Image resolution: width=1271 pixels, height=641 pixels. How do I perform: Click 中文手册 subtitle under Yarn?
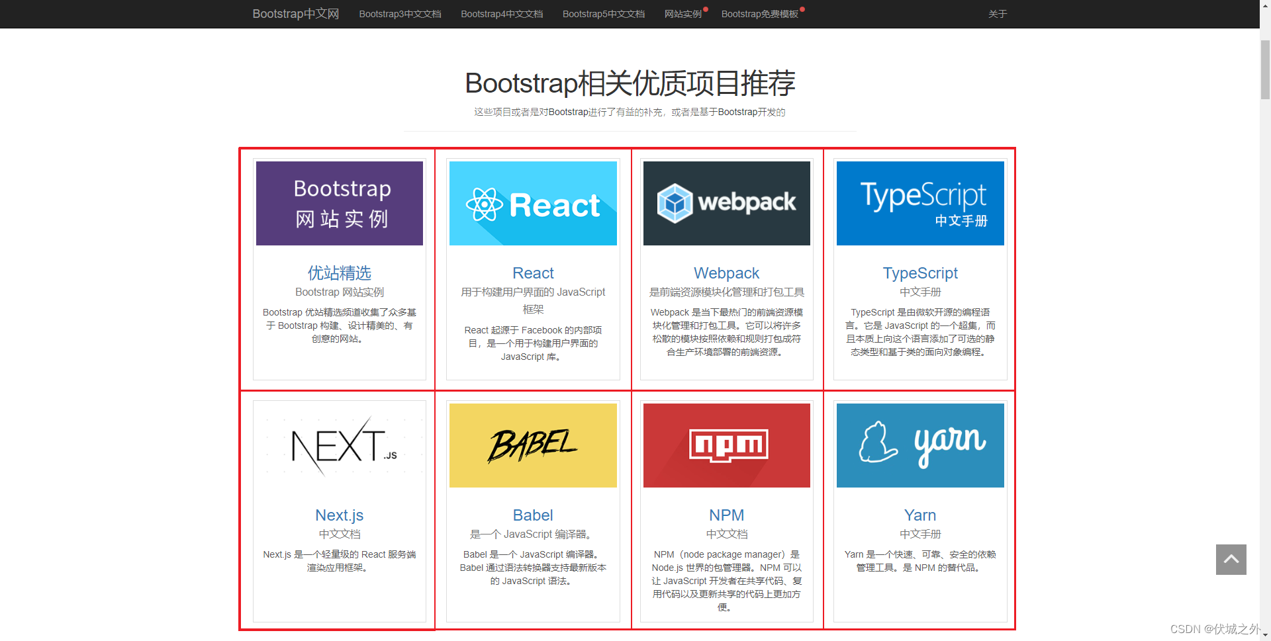pos(920,534)
